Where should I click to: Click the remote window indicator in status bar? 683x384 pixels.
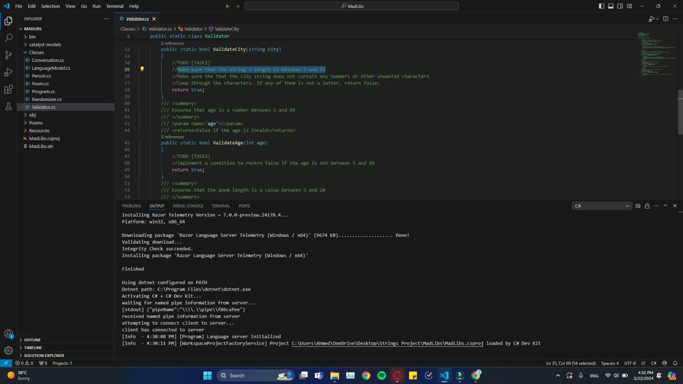pos(6,363)
